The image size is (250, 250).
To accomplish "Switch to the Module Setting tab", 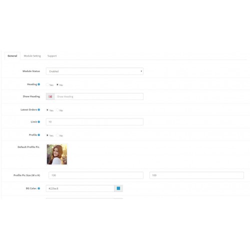I will pos(32,56).
